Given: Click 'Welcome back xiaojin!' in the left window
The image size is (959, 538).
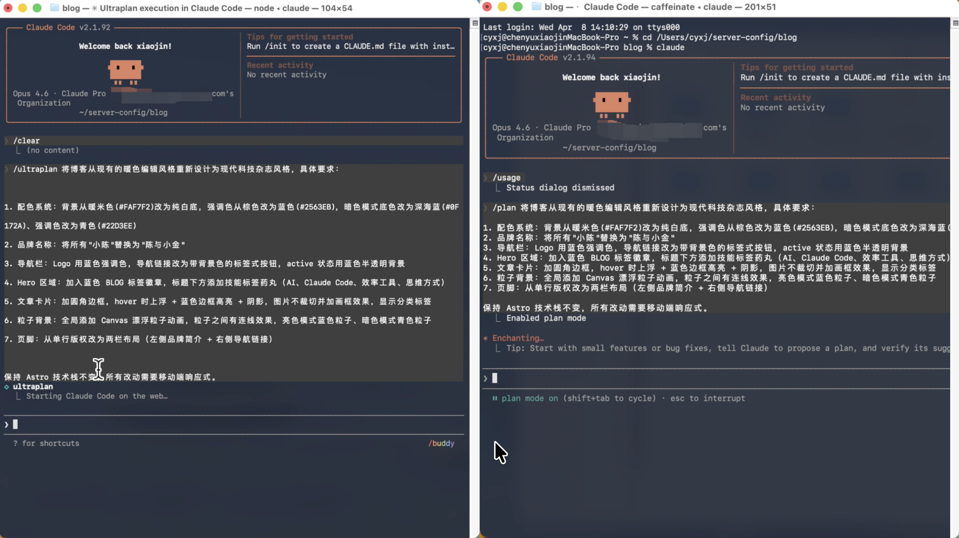Looking at the screenshot, I should (x=125, y=46).
